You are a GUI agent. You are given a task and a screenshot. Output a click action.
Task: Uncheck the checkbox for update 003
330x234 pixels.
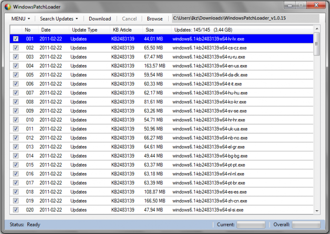click(x=16, y=57)
